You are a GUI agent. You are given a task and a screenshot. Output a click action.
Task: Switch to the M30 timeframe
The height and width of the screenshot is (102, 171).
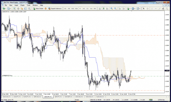click(x=76, y=8)
